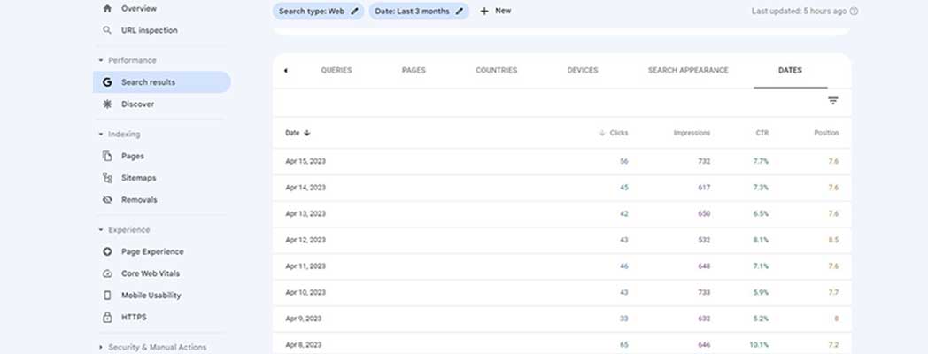Image resolution: width=928 pixels, height=354 pixels.
Task: Click help icon beside Last updated
Action: pyautogui.click(x=854, y=12)
